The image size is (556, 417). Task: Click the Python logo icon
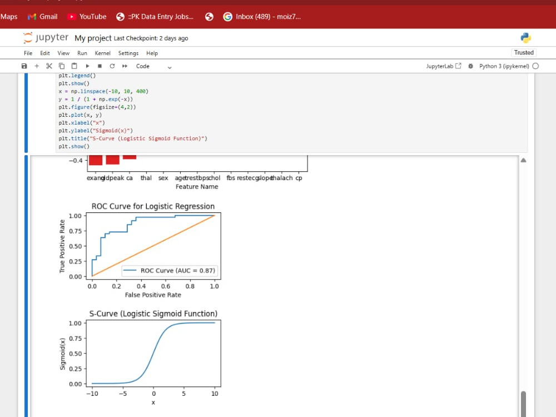[x=525, y=38]
